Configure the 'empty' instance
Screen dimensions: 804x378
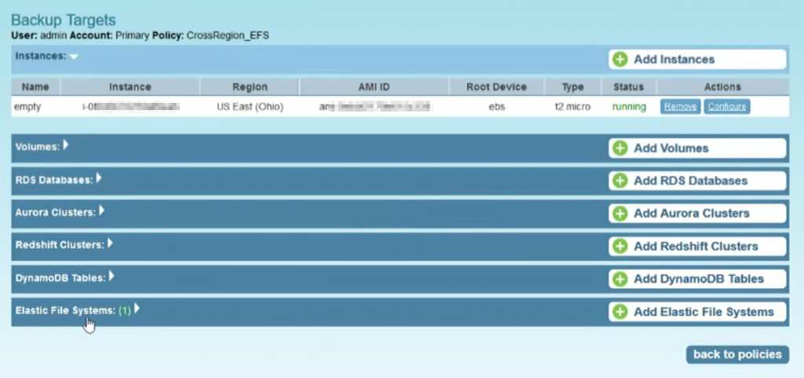coord(727,107)
